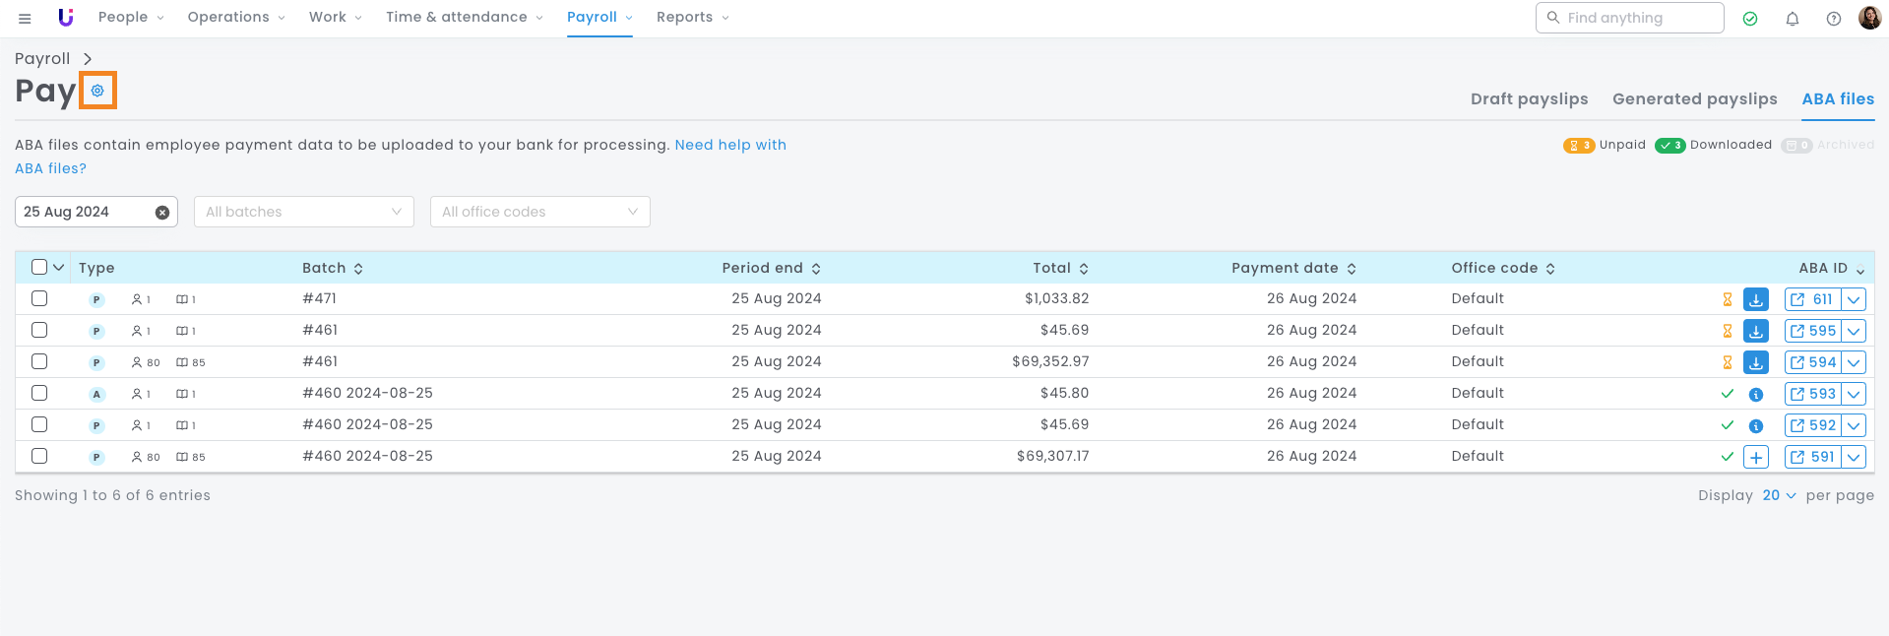
Task: Open the hamburger navigation menu
Action: [25, 18]
